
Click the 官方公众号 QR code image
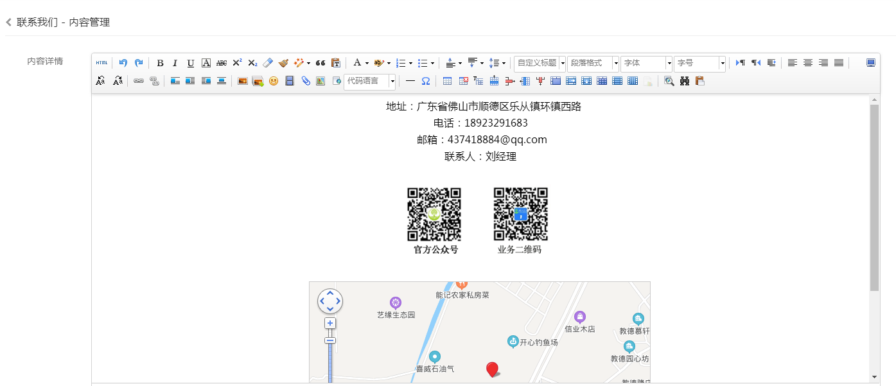point(434,215)
